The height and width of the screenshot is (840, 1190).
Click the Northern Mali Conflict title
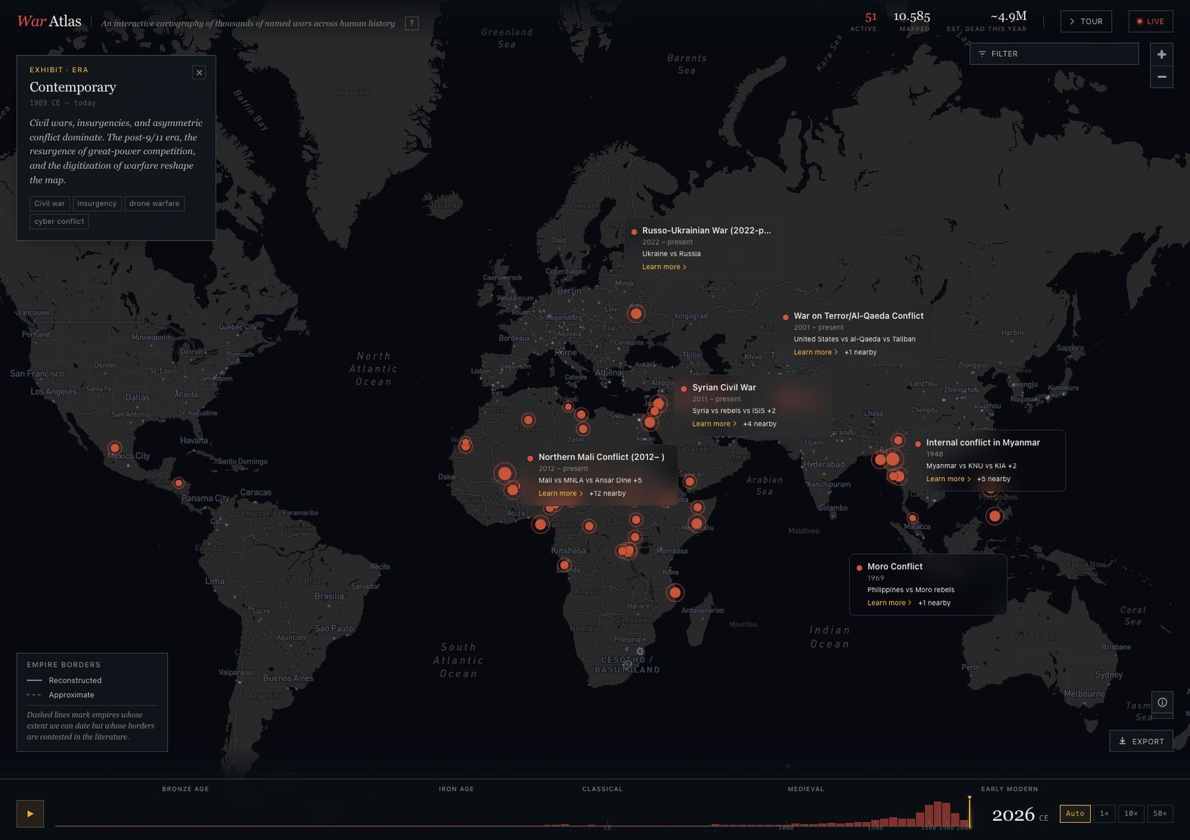click(602, 457)
